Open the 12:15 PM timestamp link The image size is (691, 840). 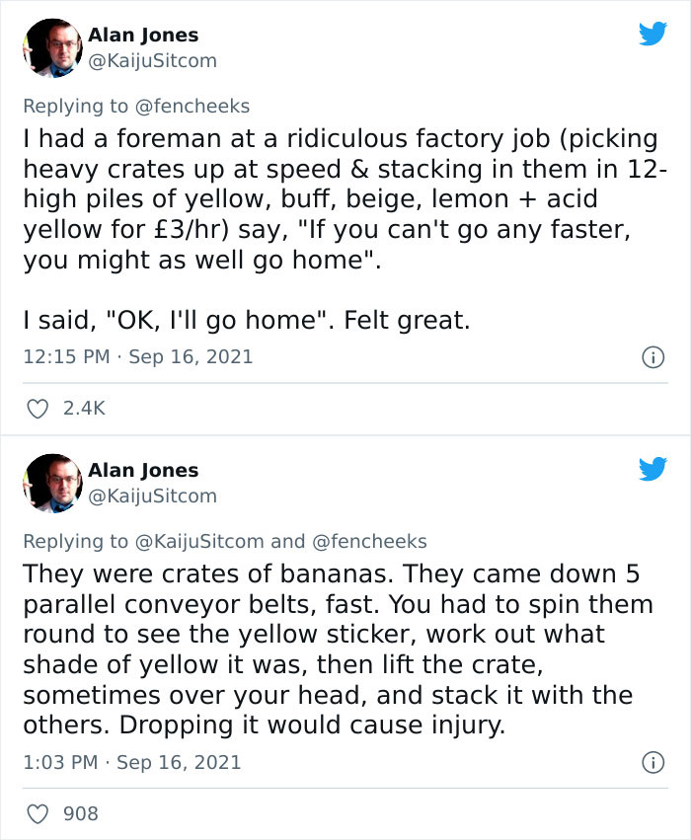67,360
